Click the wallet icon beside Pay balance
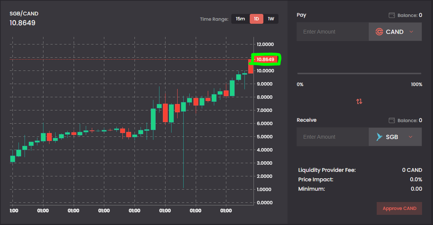This screenshot has width=433, height=225. click(391, 15)
